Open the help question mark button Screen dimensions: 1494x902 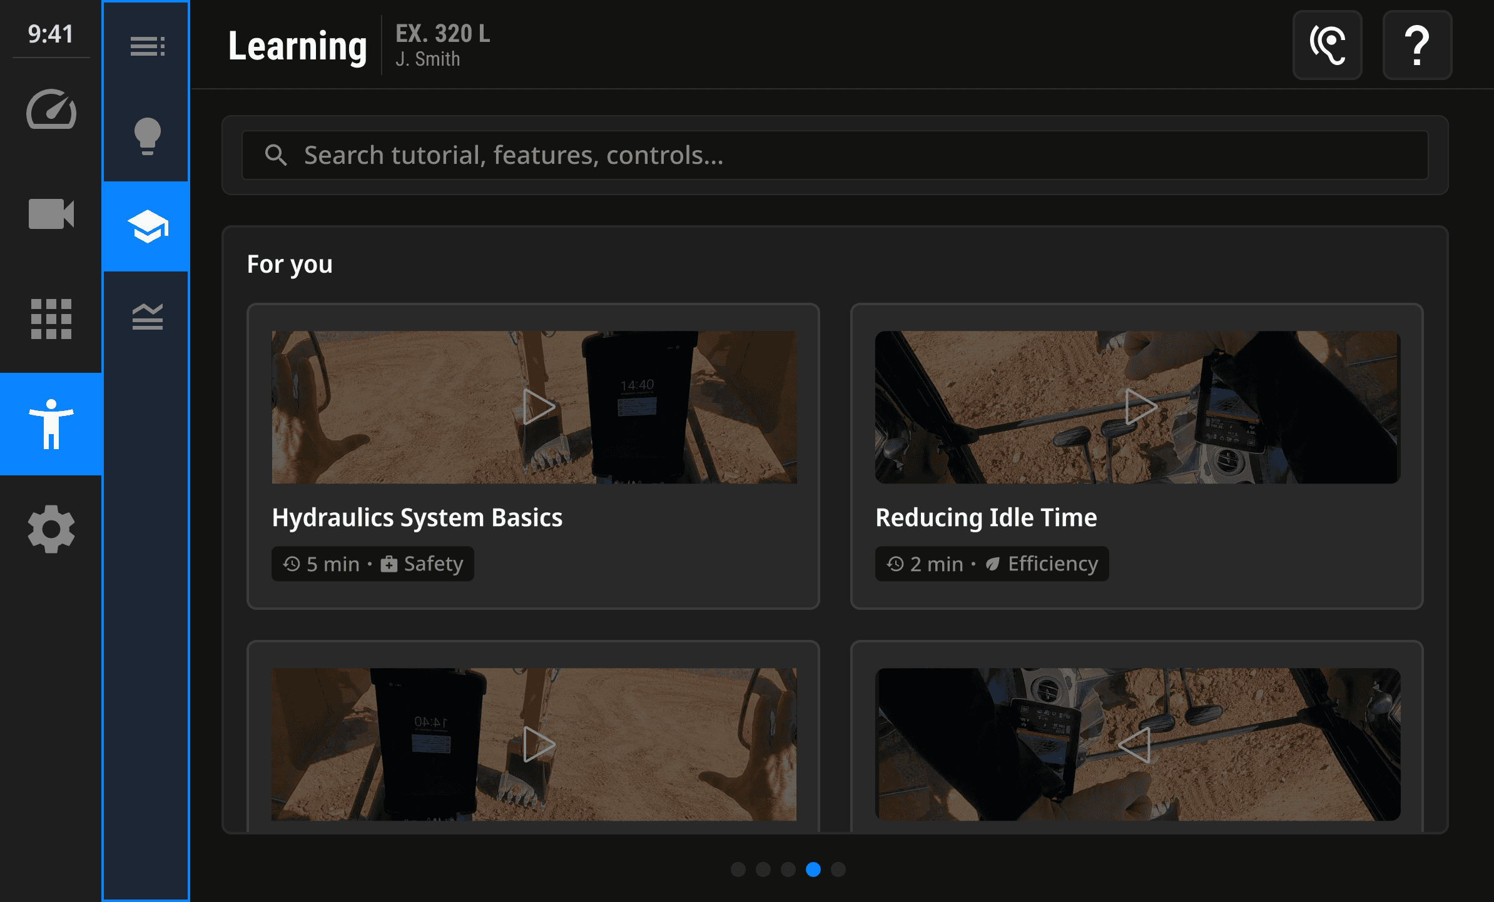click(1417, 45)
